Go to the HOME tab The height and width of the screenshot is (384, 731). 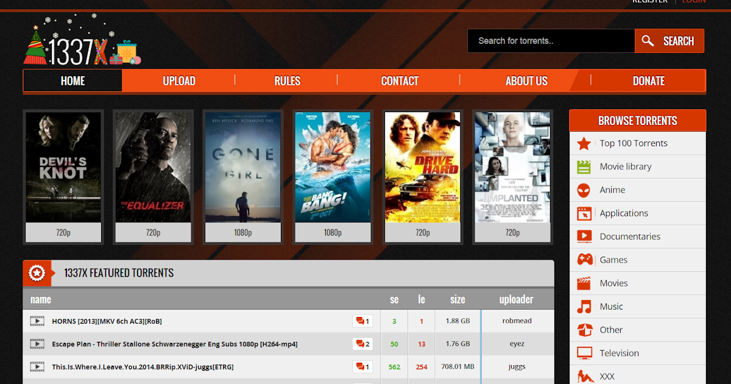click(72, 80)
